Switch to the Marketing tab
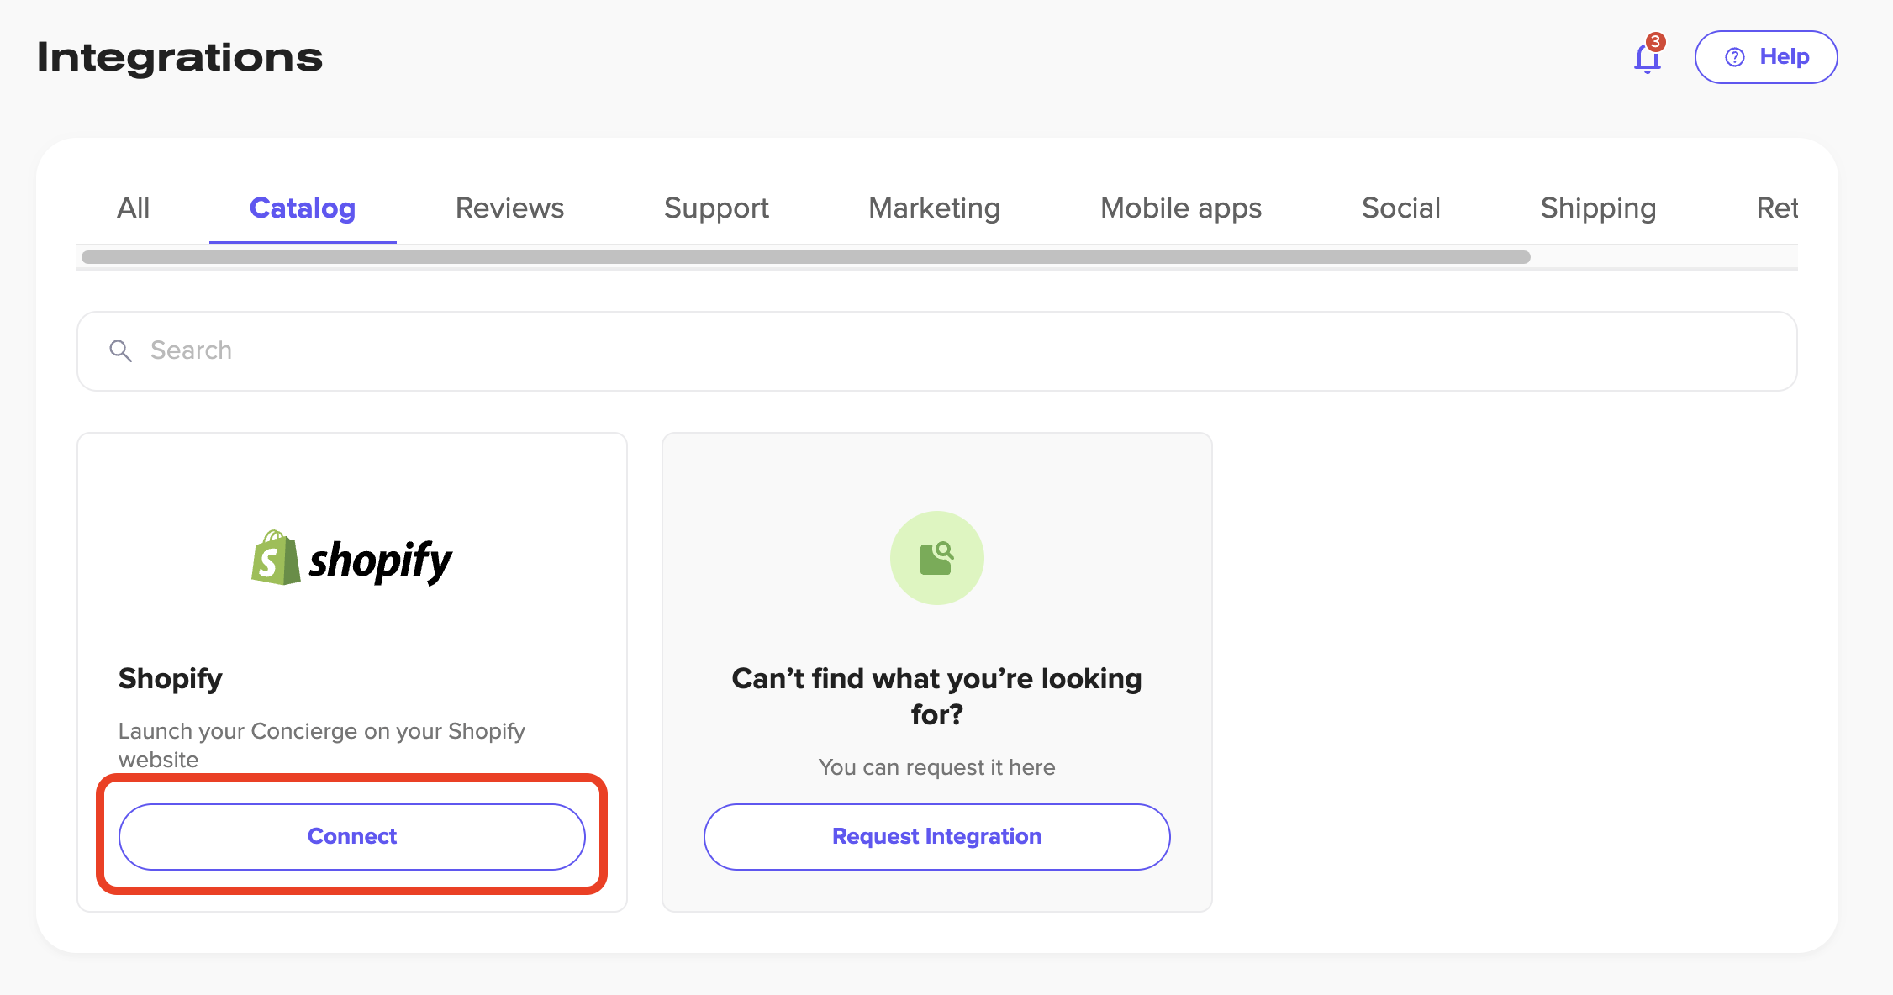 pos(934,208)
